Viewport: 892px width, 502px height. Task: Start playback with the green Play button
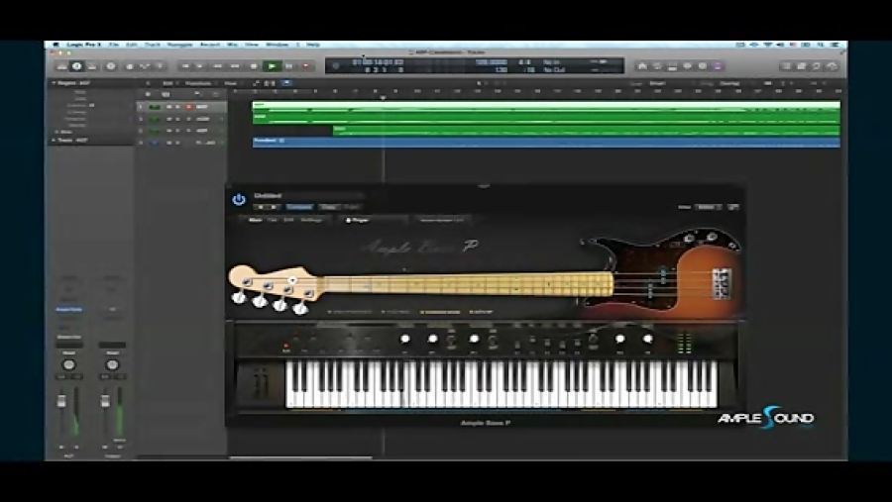pyautogui.click(x=272, y=66)
